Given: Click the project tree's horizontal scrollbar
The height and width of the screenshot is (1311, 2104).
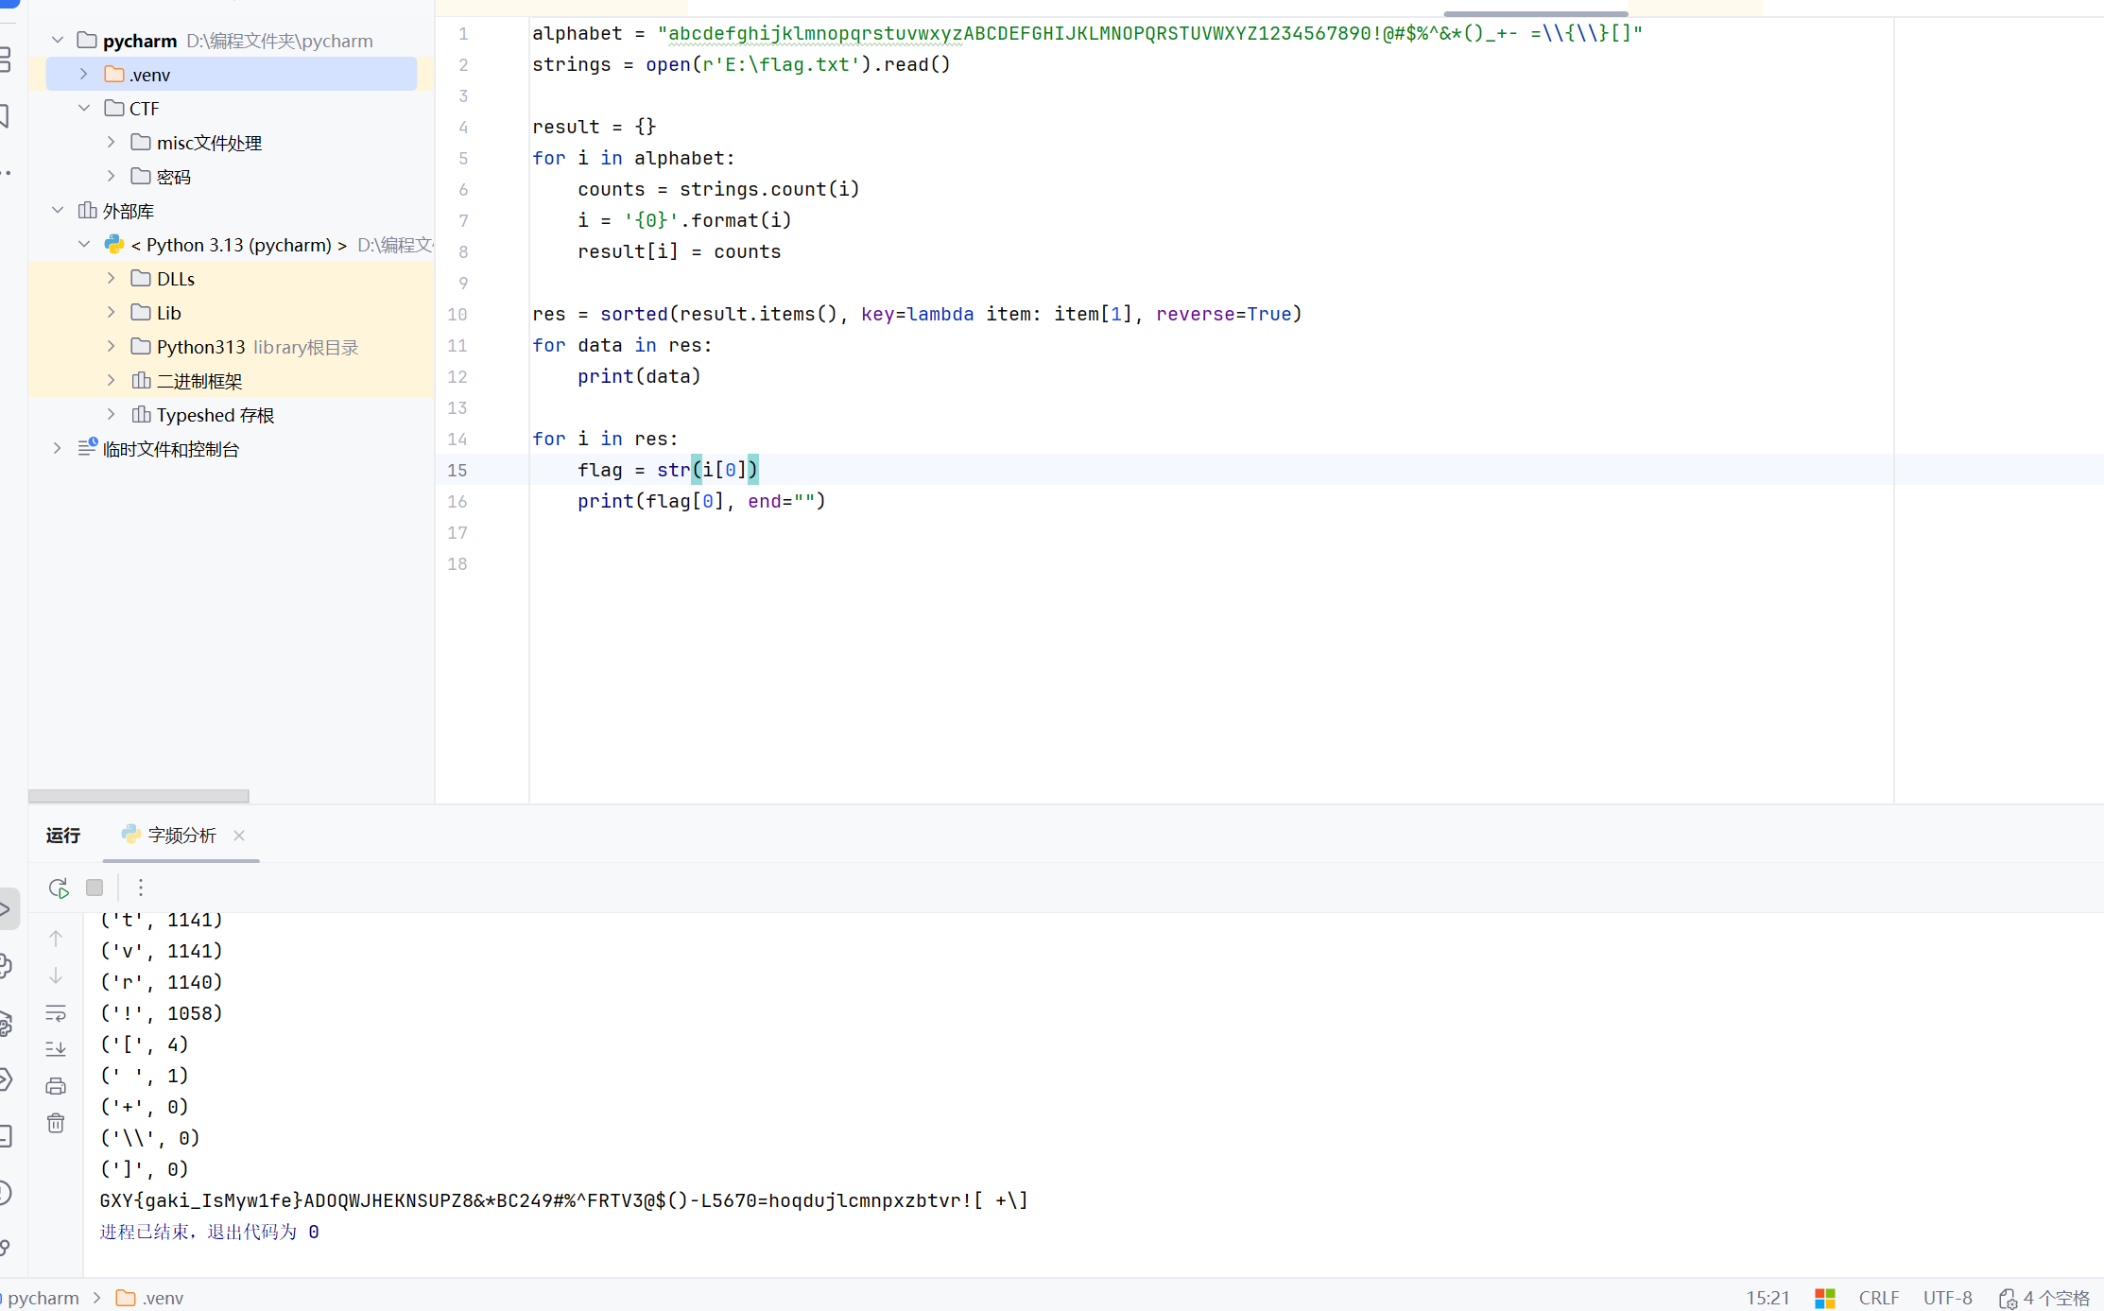Looking at the screenshot, I should point(139,796).
